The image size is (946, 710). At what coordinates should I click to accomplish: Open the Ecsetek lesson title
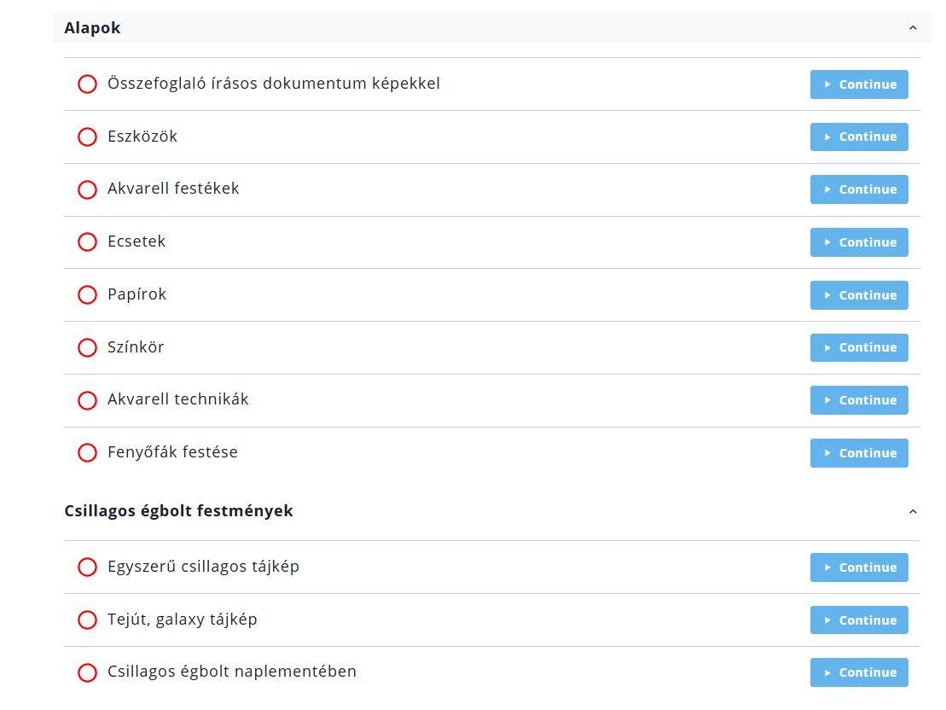coord(136,242)
